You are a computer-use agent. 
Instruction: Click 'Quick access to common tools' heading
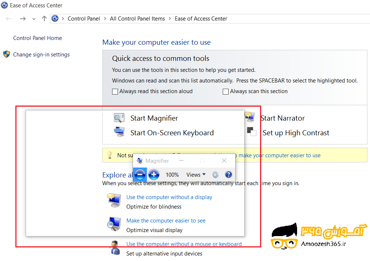click(161, 58)
